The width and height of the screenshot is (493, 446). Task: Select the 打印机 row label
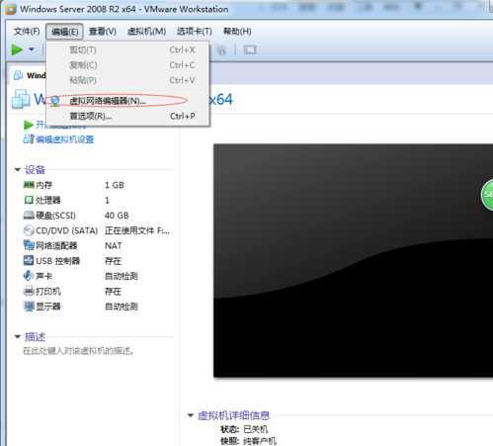(48, 292)
